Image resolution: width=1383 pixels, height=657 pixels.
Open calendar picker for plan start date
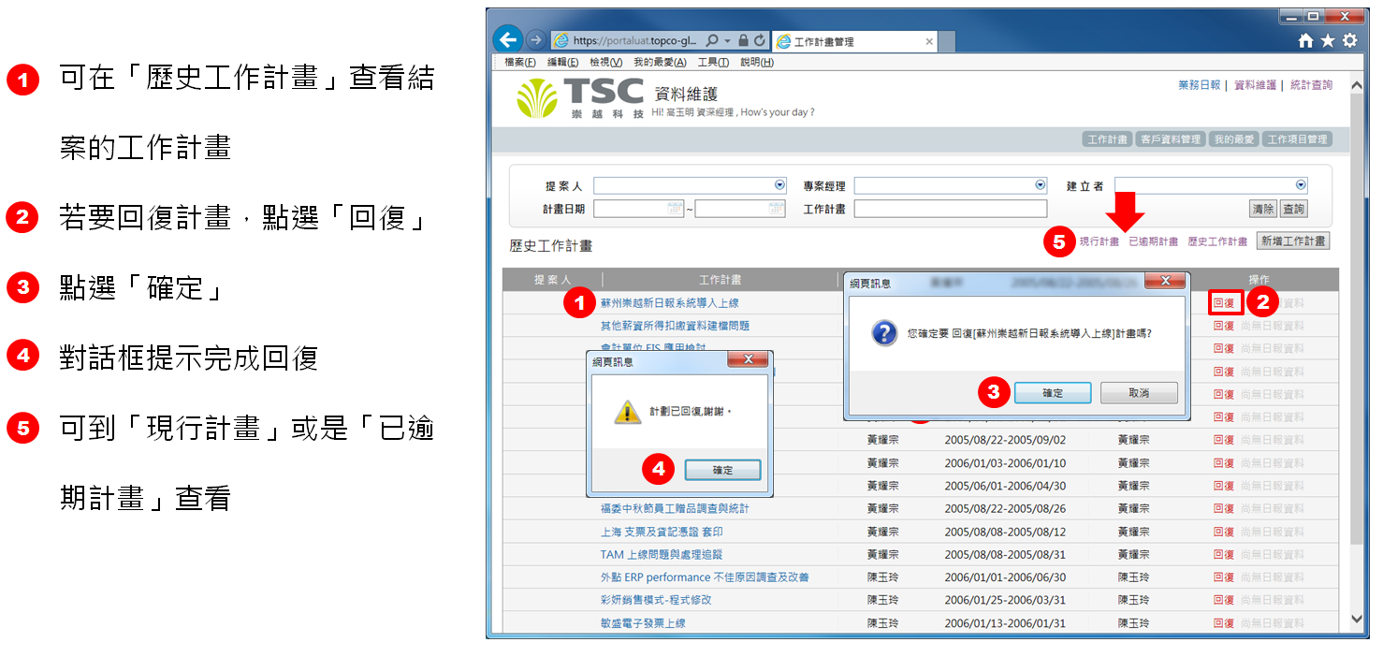(x=676, y=209)
